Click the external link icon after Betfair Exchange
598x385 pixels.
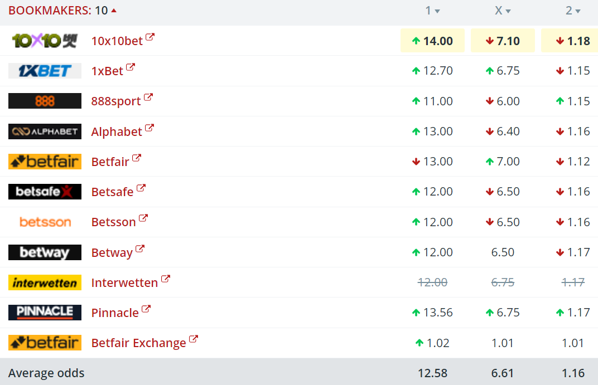click(x=194, y=339)
